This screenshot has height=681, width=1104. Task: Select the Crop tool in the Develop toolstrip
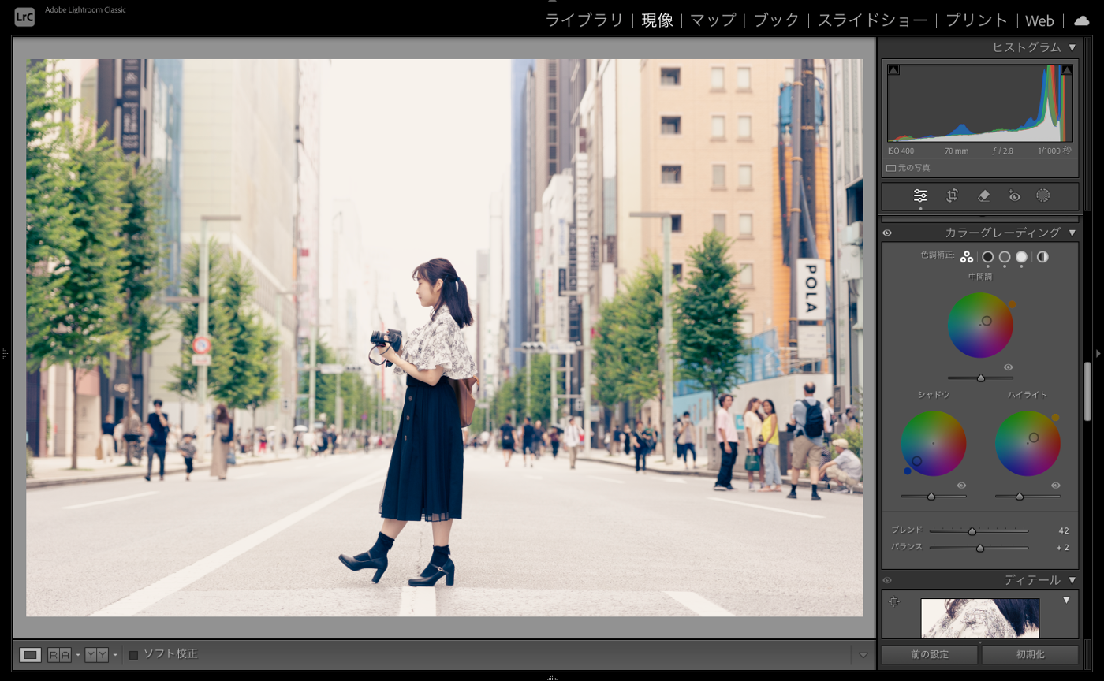(x=951, y=196)
